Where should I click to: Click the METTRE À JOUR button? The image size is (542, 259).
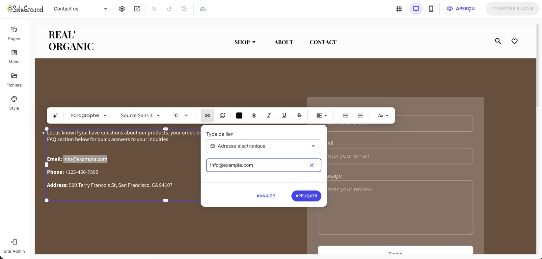click(512, 9)
